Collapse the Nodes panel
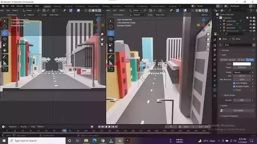Image resolution: width=257 pixels, height=144 pixels. [224, 106]
